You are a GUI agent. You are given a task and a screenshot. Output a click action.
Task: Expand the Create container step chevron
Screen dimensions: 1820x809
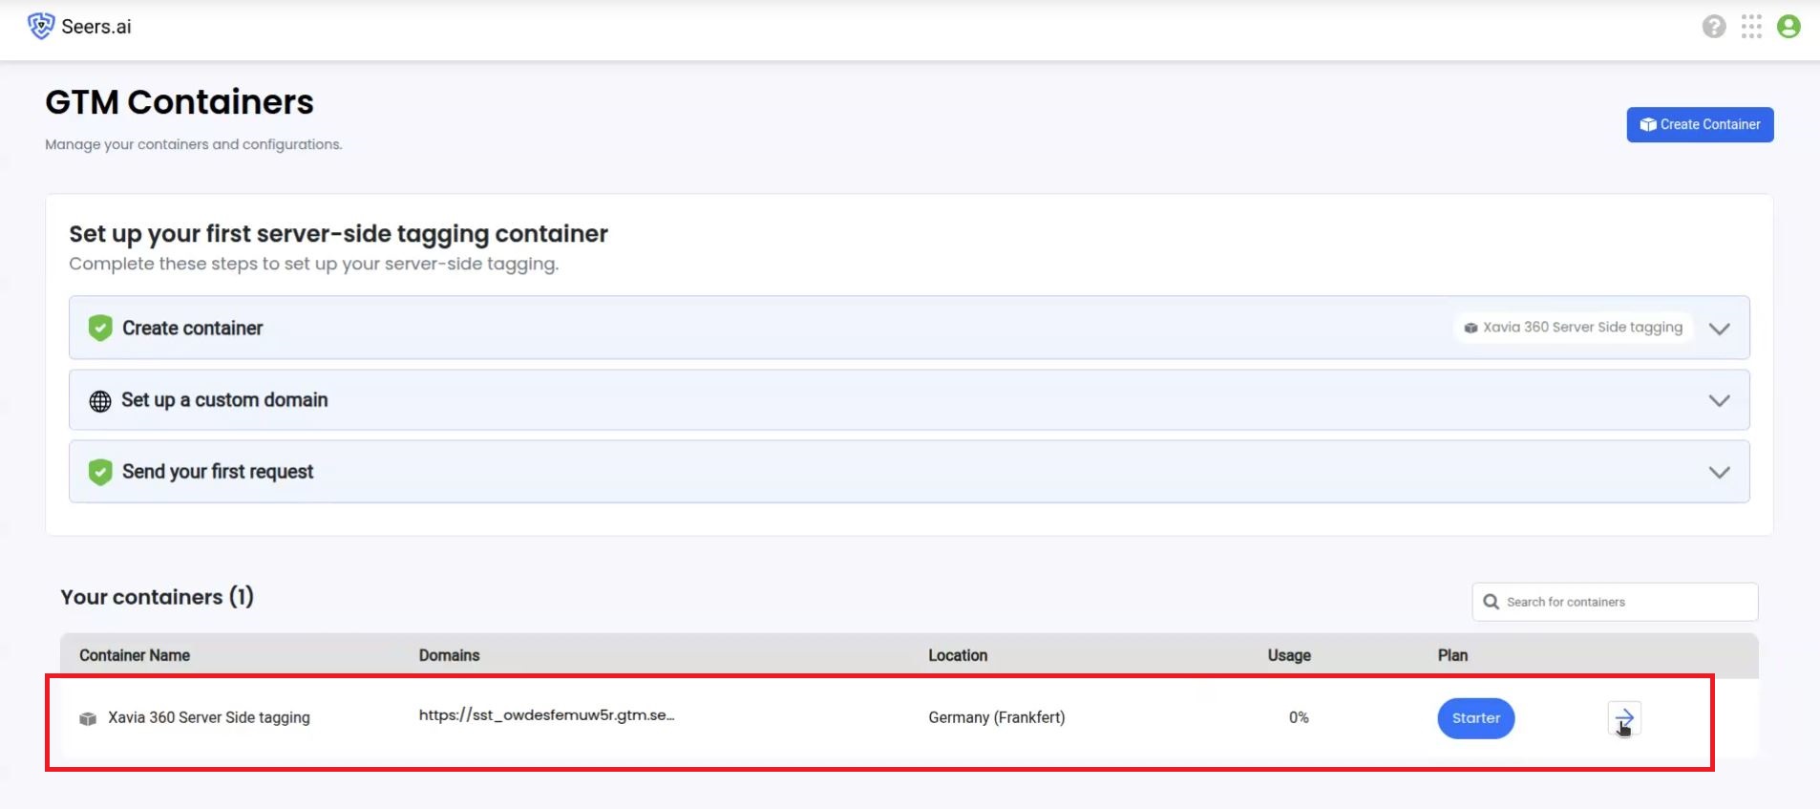pos(1719,329)
